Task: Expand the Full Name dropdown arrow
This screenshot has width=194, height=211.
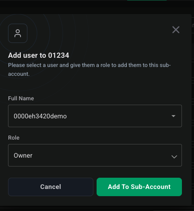Action: [x=173, y=116]
